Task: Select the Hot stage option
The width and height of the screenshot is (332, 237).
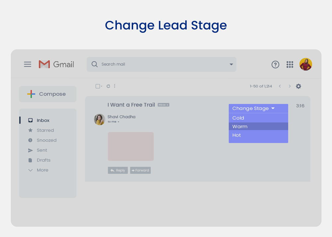Action: coord(258,135)
